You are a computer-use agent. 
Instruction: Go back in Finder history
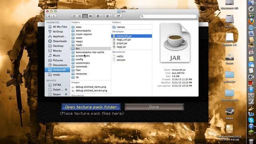[49, 16]
